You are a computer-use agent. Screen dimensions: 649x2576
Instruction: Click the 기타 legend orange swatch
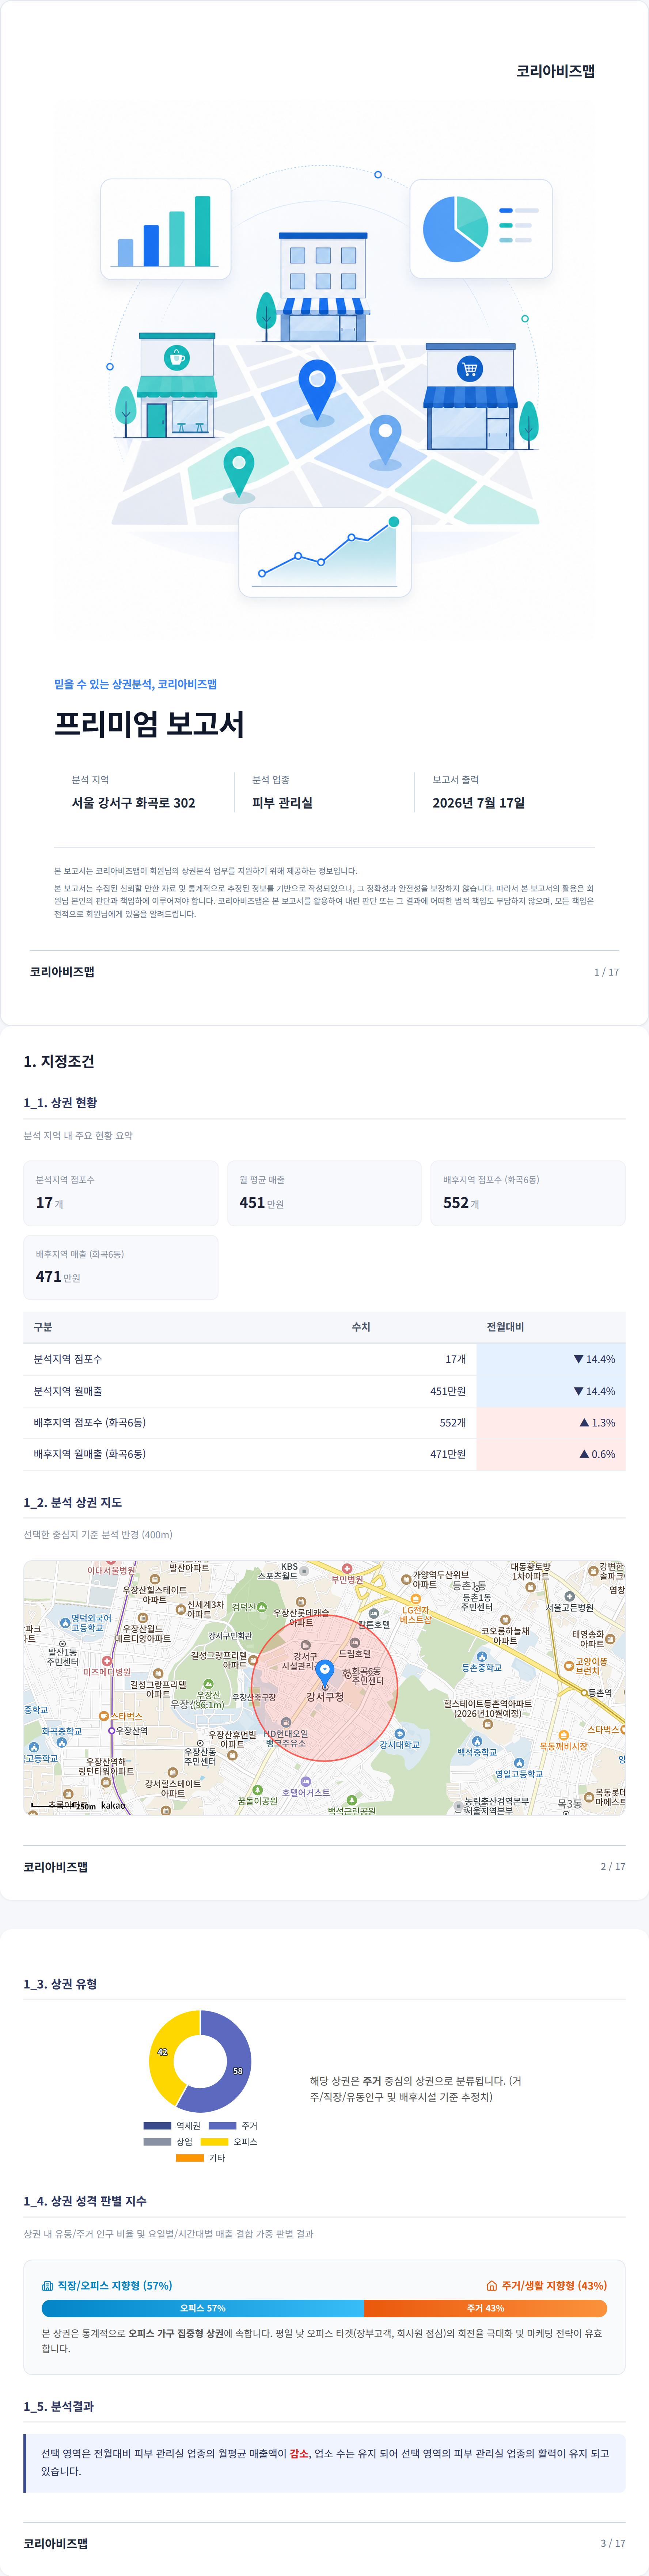coord(190,2158)
